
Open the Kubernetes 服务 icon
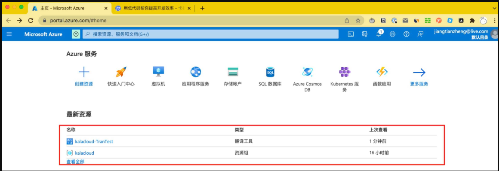click(x=345, y=72)
